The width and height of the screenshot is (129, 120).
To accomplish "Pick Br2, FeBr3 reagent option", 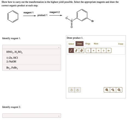I will pyautogui.click(x=32, y=68).
